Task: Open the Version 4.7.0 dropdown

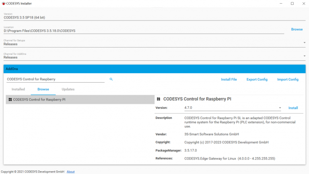Action: tap(280, 108)
